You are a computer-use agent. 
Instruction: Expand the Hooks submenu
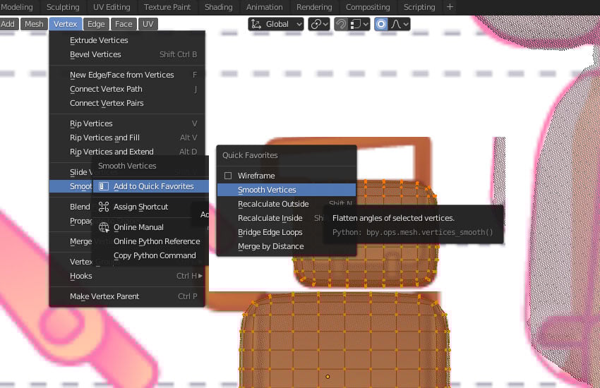[x=127, y=276]
